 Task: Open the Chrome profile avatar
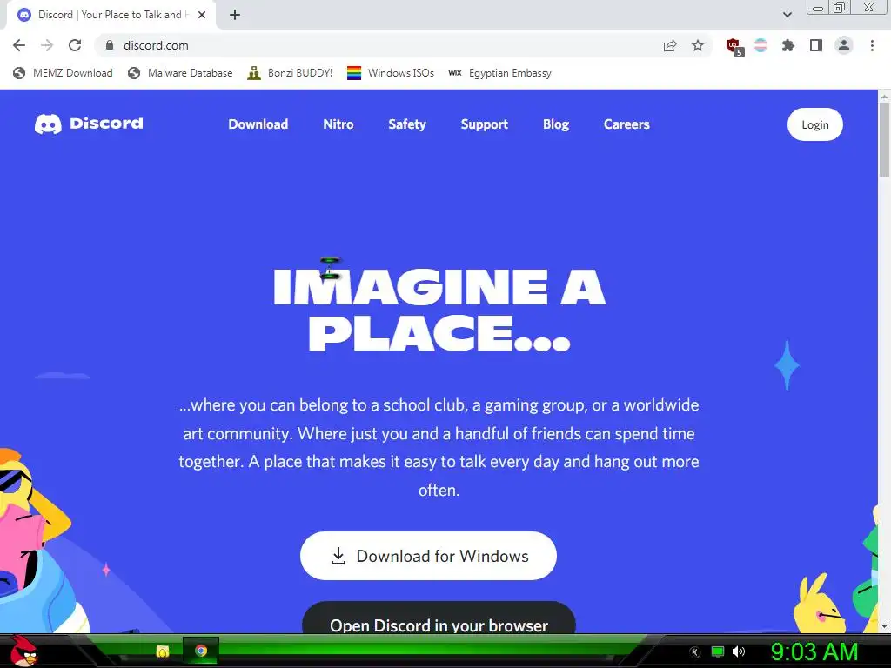(x=844, y=45)
